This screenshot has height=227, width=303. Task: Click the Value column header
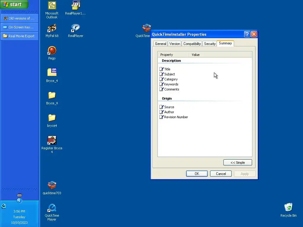(220, 55)
